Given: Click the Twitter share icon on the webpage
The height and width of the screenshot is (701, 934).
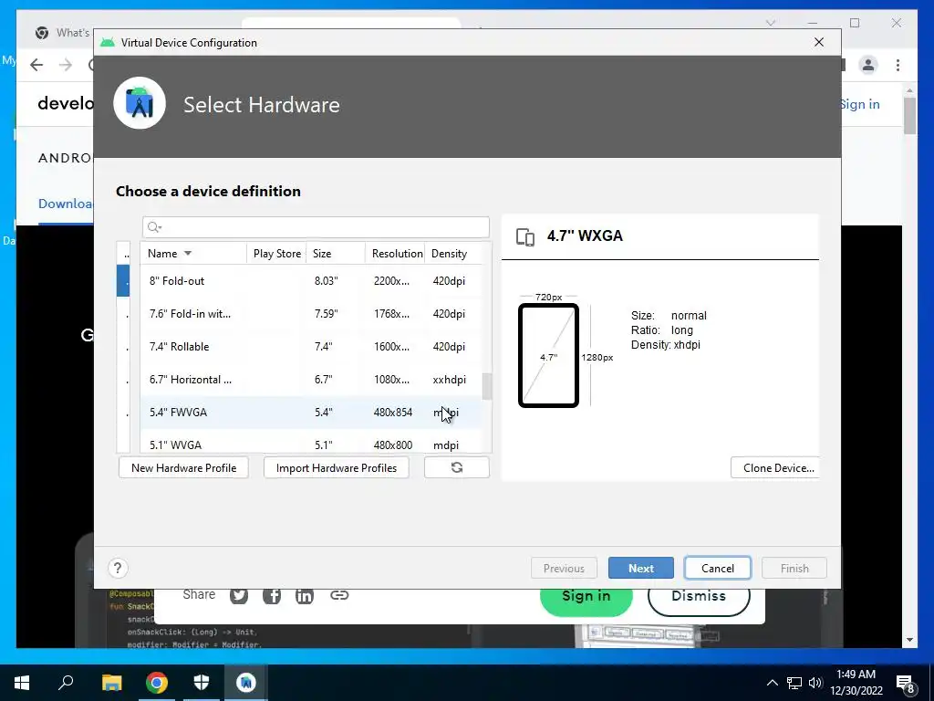Looking at the screenshot, I should click(239, 595).
